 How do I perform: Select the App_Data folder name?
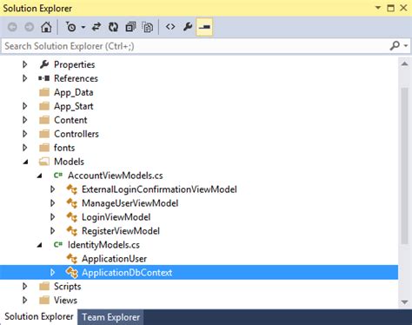pyautogui.click(x=74, y=92)
